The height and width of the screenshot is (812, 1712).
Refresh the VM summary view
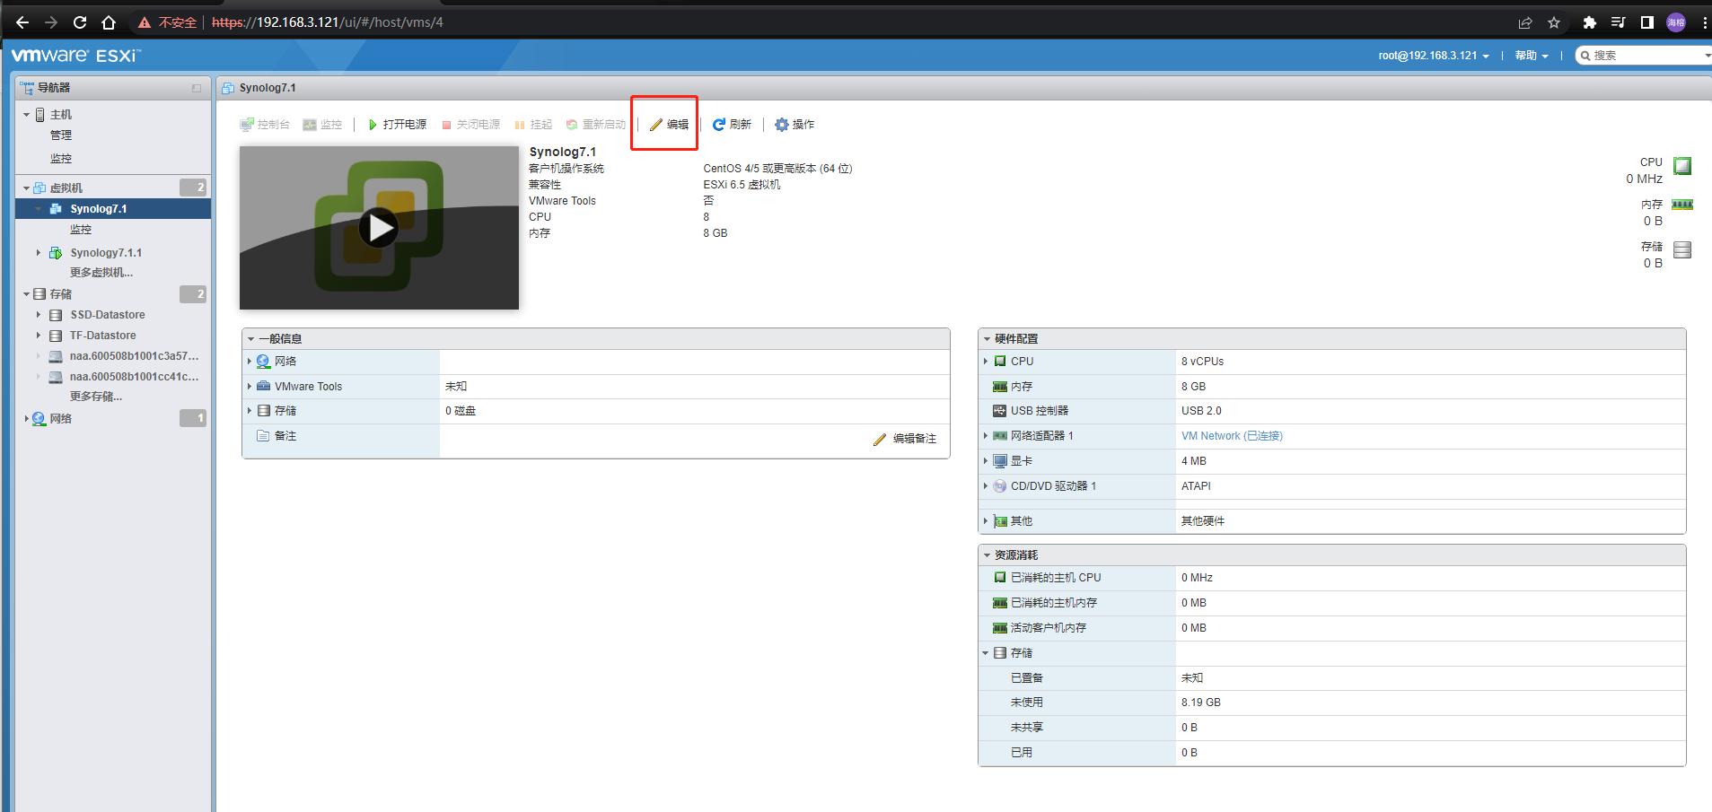coord(732,125)
